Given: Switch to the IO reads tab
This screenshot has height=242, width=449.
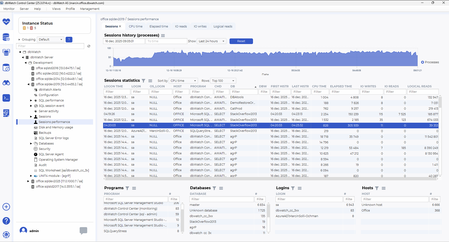Looking at the screenshot, I should tap(181, 26).
